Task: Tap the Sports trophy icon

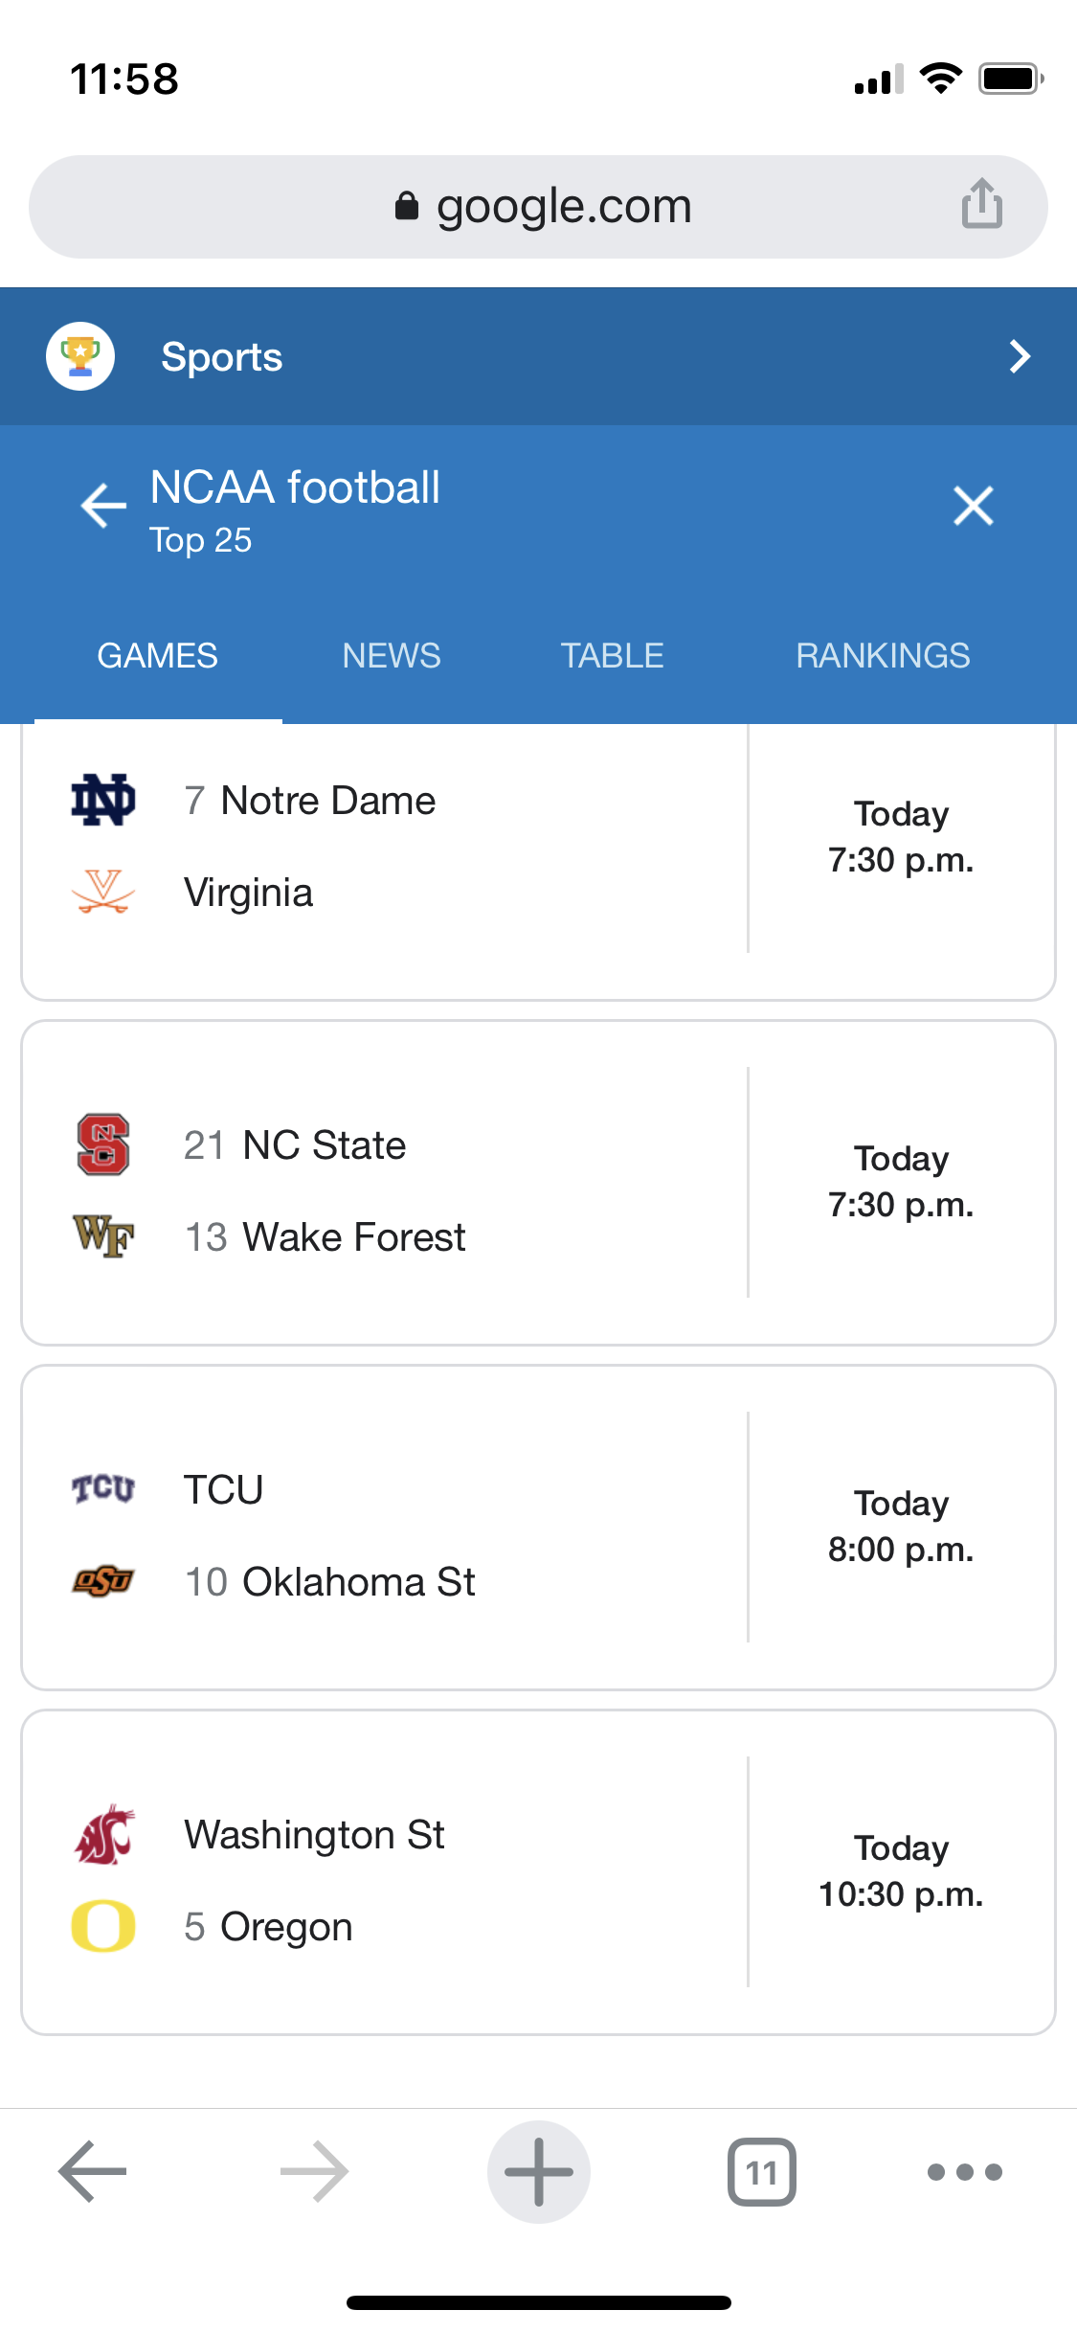Action: [80, 356]
